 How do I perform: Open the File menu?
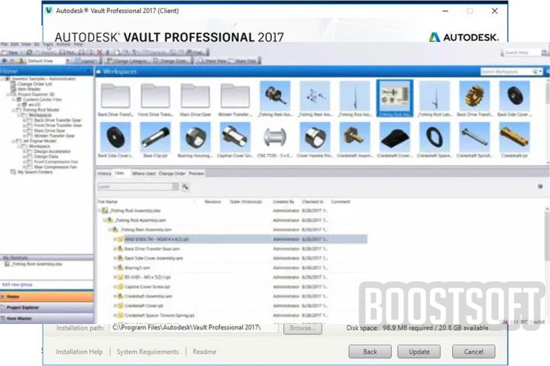point(4,44)
